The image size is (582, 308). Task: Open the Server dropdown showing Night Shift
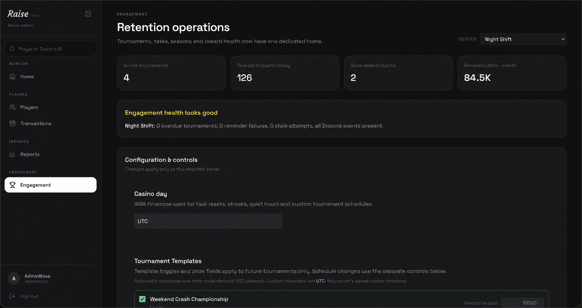click(523, 39)
